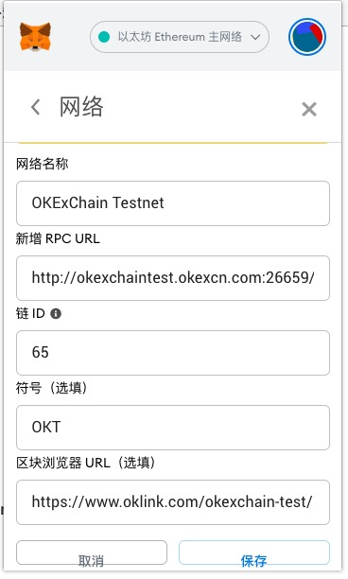Click the 符号 field containing OKT
This screenshot has height=579, width=348.
173,428
